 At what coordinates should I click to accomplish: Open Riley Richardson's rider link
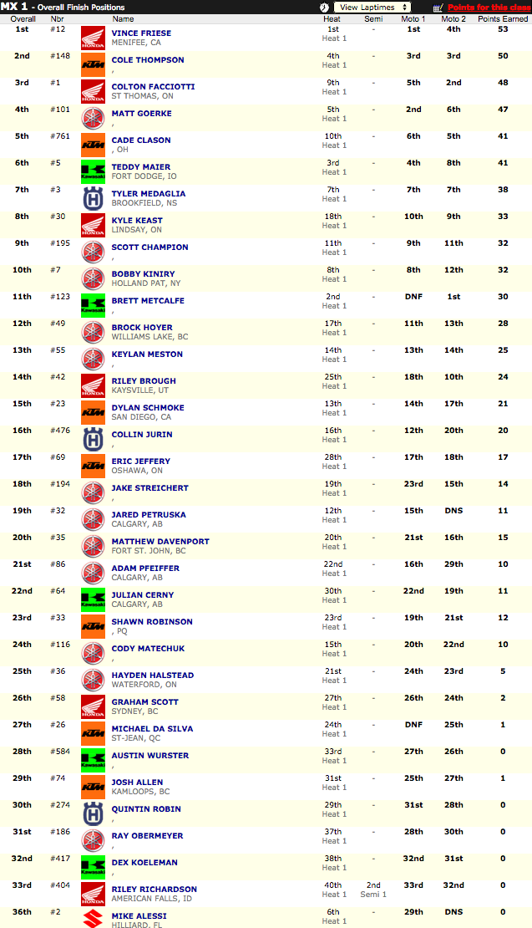[x=154, y=889]
